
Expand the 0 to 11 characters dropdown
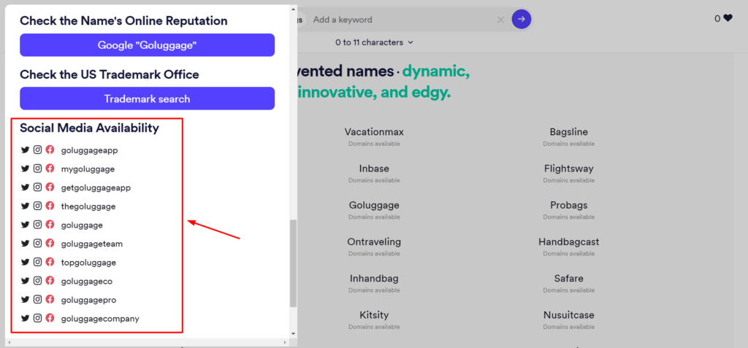[374, 42]
